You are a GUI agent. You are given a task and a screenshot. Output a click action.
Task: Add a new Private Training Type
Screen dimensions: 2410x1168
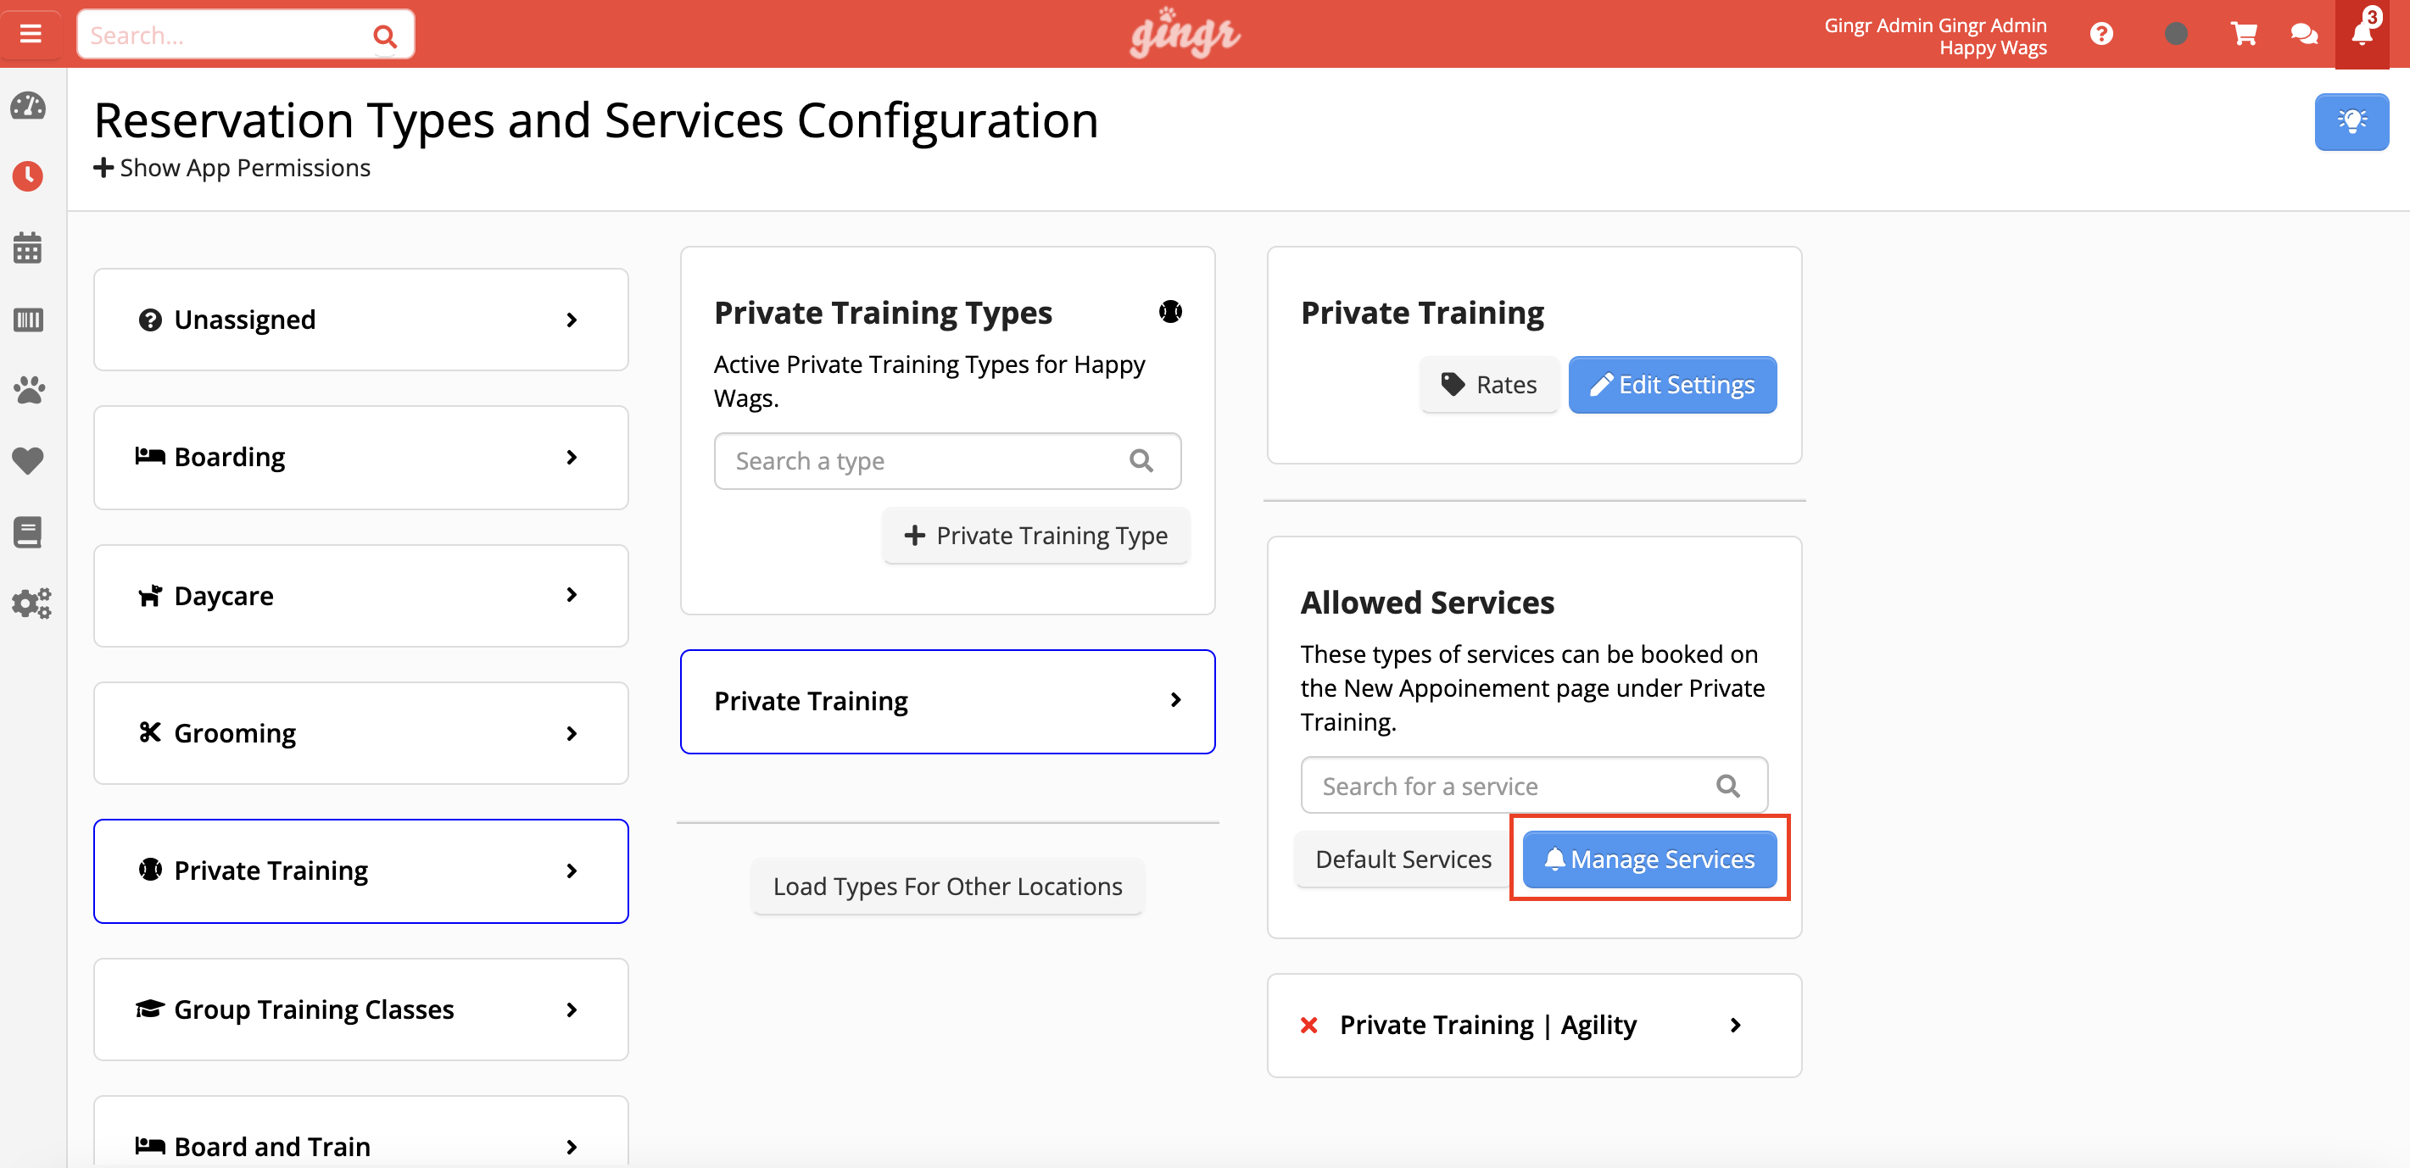coord(1035,535)
